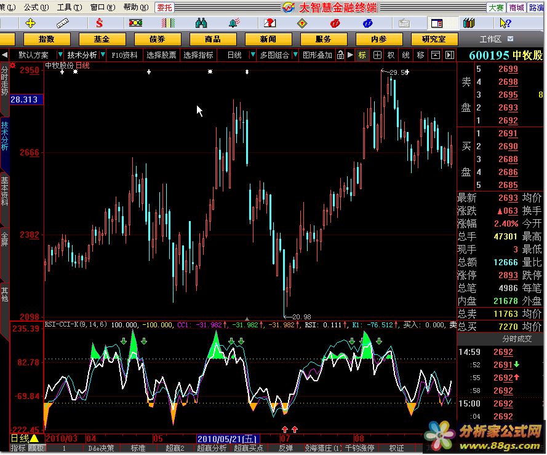The height and width of the screenshot is (455, 547).
Task: Click the red dollar sign icon
Action: point(100,23)
